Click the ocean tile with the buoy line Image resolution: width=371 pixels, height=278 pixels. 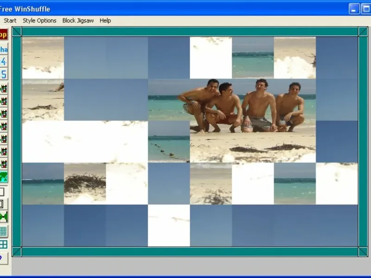(x=169, y=142)
